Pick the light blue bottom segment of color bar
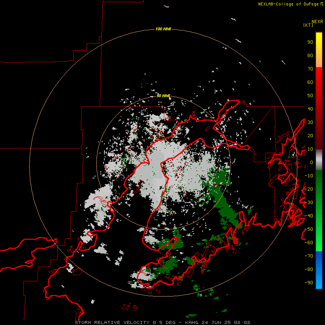Image resolution: width=325 pixels, height=325 pixels. [319, 282]
